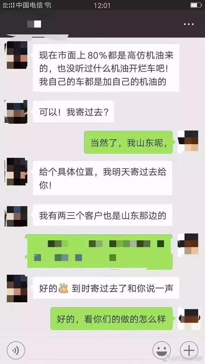Tap the message 给个具体位置，我明天寄过去给你

click(102, 178)
